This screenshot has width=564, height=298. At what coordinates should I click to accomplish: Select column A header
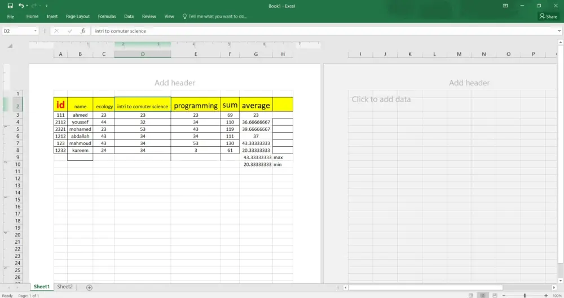pos(60,54)
